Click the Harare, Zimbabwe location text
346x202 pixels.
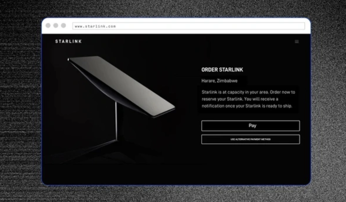tap(219, 81)
